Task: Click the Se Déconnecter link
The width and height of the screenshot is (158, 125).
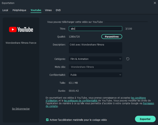Action: pyautogui.click(x=21, y=109)
